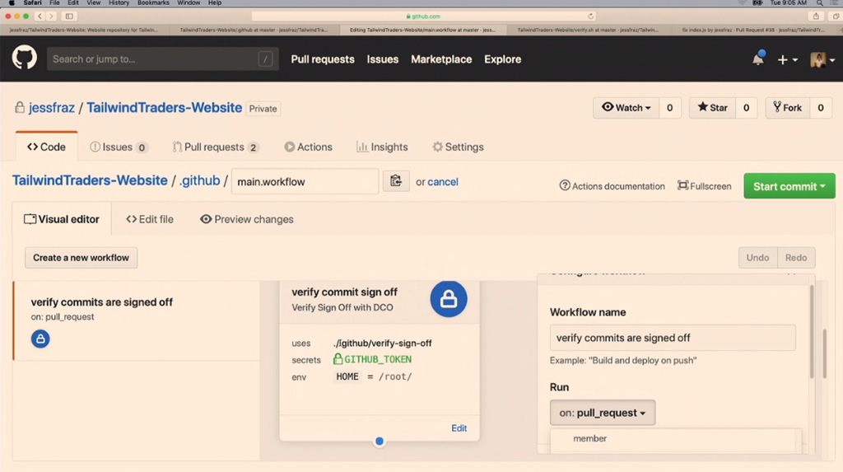Screen dimensions: 843x472
Task: Click the blue lock action icon in workflow card
Action: pyautogui.click(x=449, y=299)
